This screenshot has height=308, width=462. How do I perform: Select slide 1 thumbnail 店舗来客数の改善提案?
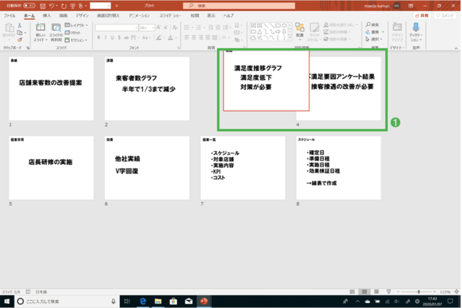[51, 88]
